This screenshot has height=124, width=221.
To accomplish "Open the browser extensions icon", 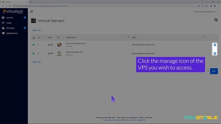I will click(211, 6).
